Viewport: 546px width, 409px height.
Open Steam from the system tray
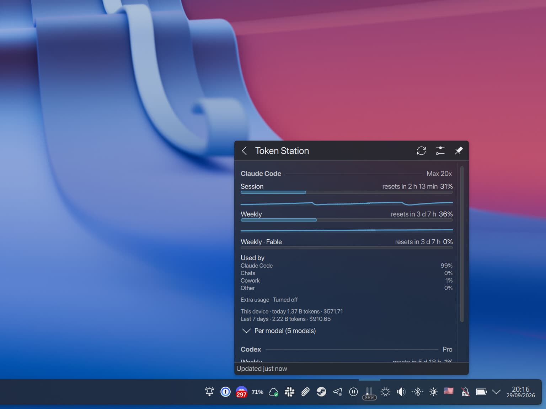click(321, 392)
